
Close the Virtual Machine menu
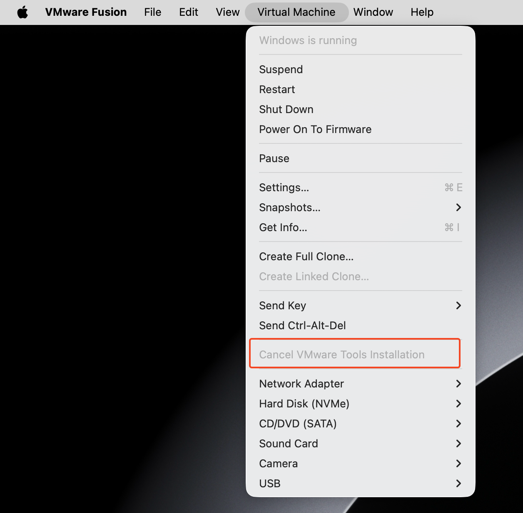pos(296,12)
